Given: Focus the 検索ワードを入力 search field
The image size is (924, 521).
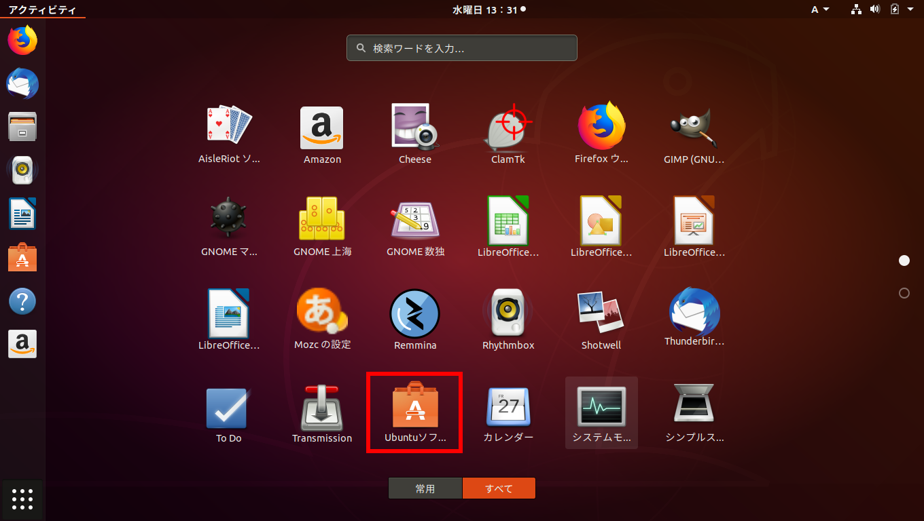Looking at the screenshot, I should pyautogui.click(x=462, y=48).
